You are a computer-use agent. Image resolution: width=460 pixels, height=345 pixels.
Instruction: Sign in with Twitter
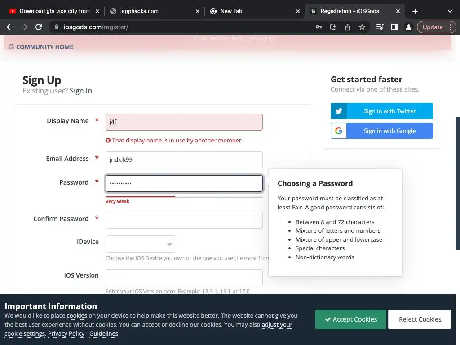(381, 111)
